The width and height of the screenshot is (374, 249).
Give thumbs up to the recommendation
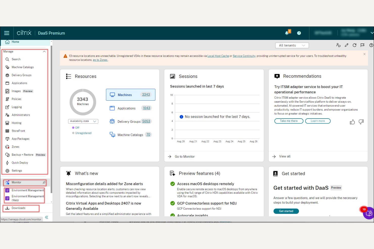[x=352, y=122]
